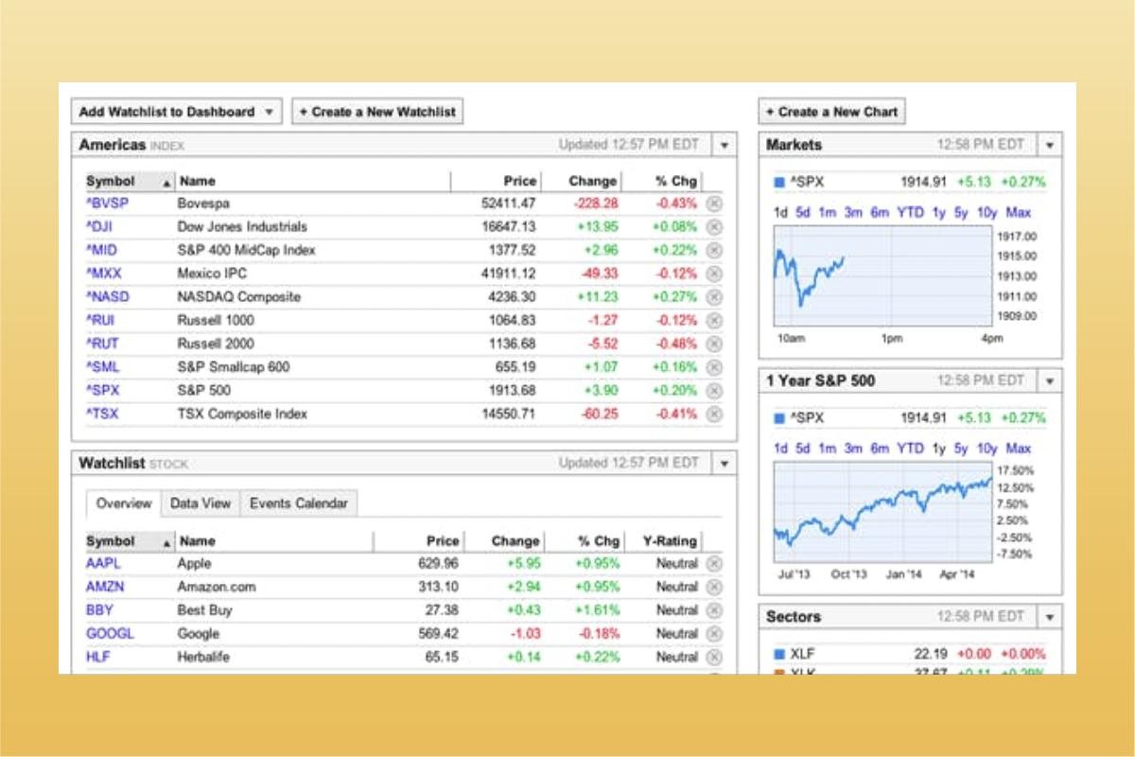Click Bovespa change value -228.28
Screen dimensions: 1135x757
[595, 203]
